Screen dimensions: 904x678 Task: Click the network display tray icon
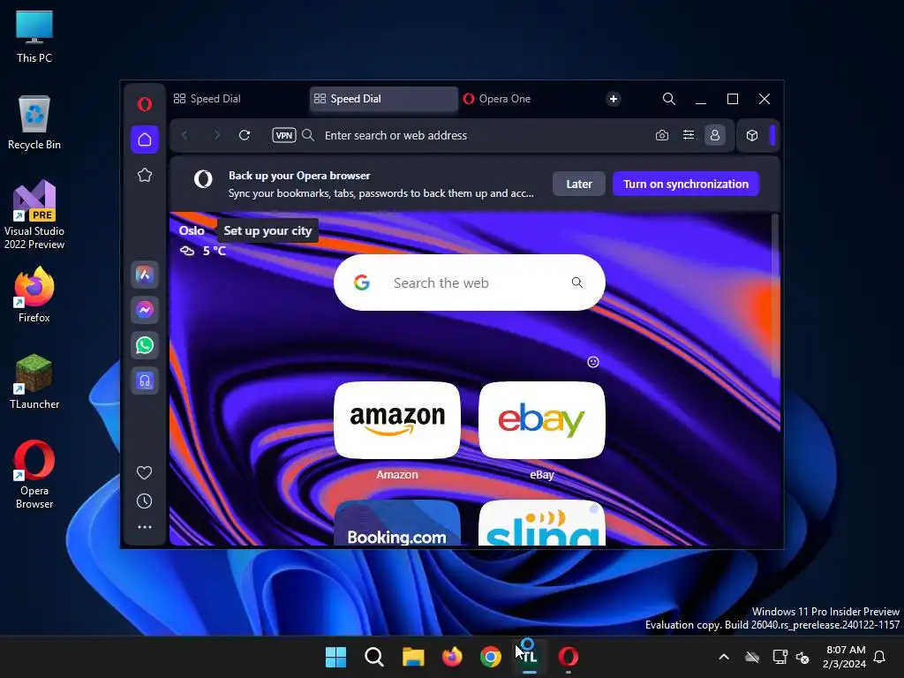tap(780, 657)
